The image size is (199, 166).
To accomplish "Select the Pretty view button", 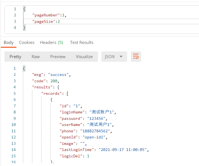I will 15,56.
